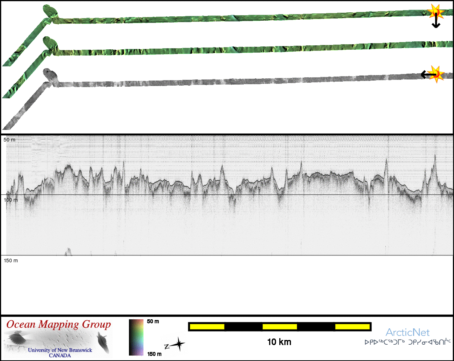
Task: Click the University of New Brunswick text
Action: 60,350
